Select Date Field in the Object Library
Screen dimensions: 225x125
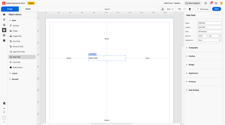(x=22, y=57)
